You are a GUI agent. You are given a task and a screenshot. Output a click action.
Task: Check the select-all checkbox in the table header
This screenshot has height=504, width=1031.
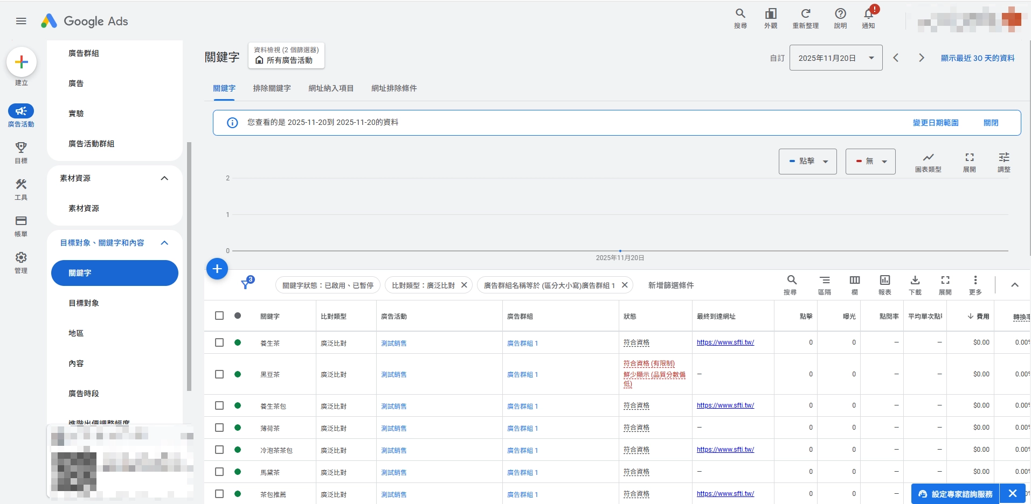[x=219, y=316]
